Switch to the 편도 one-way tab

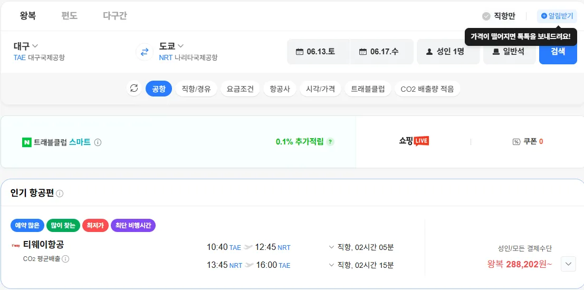[69, 16]
